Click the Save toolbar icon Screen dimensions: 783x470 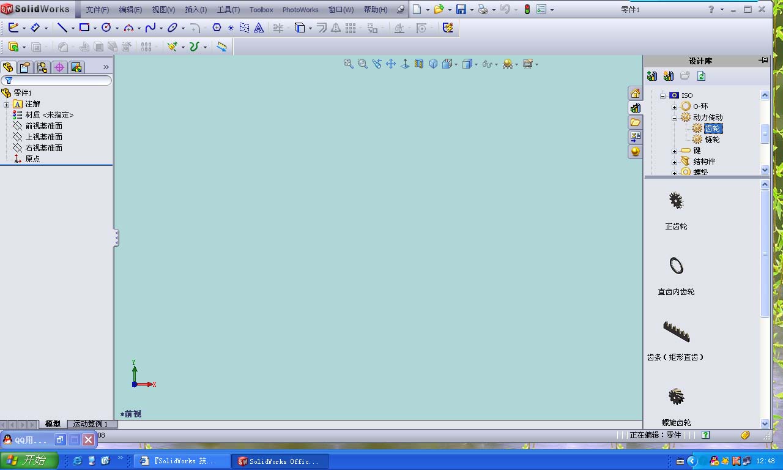coord(461,9)
